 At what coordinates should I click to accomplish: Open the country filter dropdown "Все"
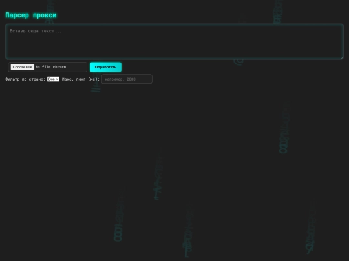click(x=53, y=79)
